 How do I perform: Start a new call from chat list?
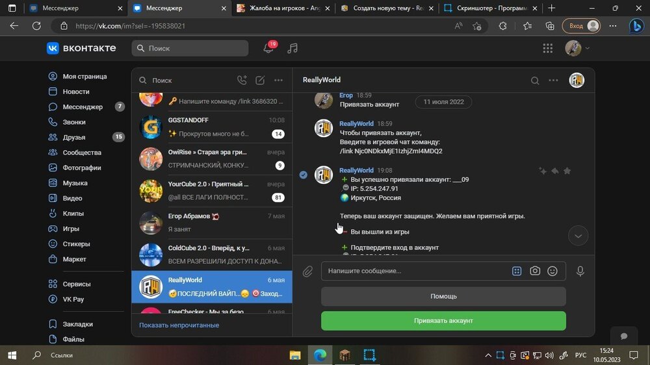coord(242,80)
